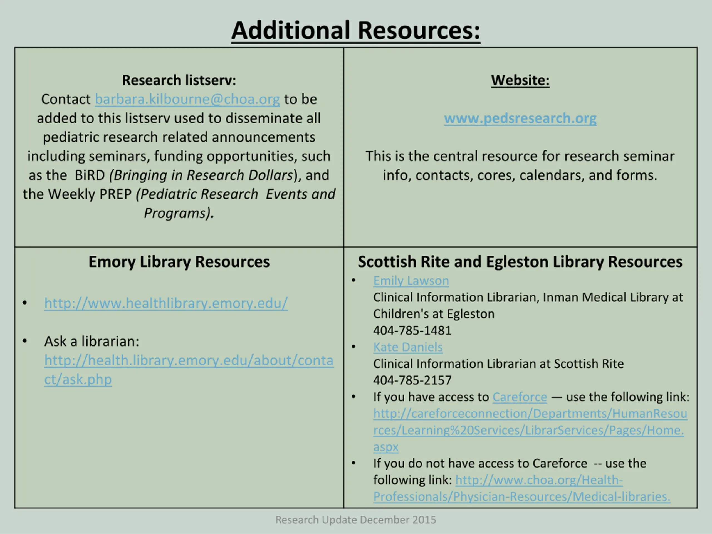The image size is (712, 534).
Task: Click 'info, contacts, cores, calendars, and forms' line
Action: [x=520, y=175]
